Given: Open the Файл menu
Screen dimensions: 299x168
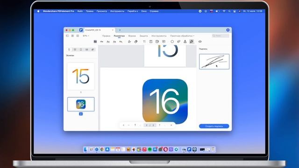Looking at the screenshot, I should pyautogui.click(x=80, y=11).
